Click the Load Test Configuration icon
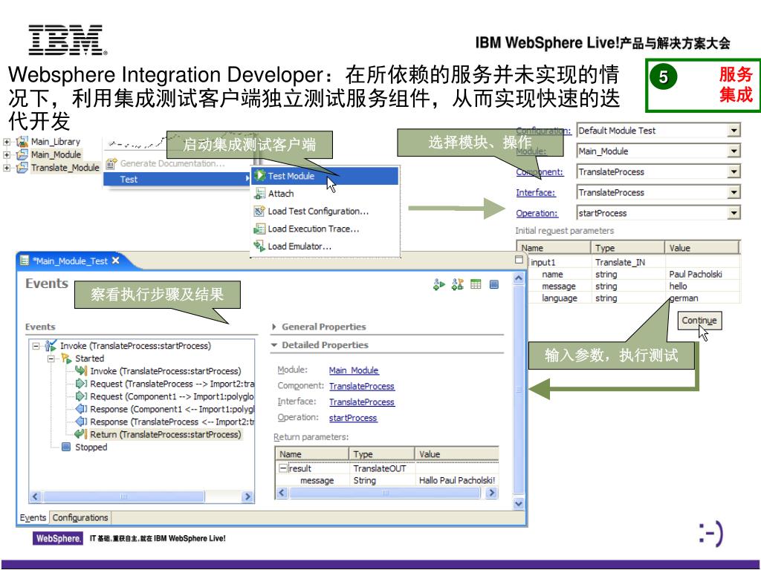This screenshot has height=570, width=761. tap(259, 212)
